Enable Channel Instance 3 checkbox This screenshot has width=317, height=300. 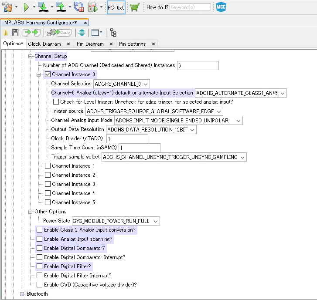click(48, 184)
